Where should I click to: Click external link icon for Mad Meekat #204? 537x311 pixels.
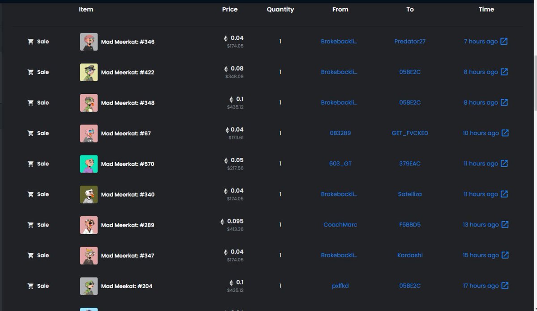point(505,286)
